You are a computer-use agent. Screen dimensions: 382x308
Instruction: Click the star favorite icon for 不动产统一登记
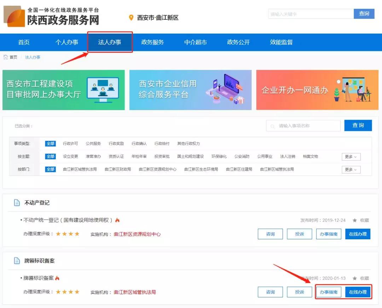pyautogui.click(x=355, y=220)
